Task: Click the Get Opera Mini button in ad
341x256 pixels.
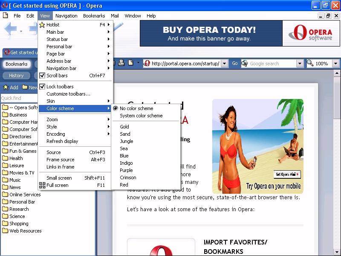Action: (x=288, y=174)
